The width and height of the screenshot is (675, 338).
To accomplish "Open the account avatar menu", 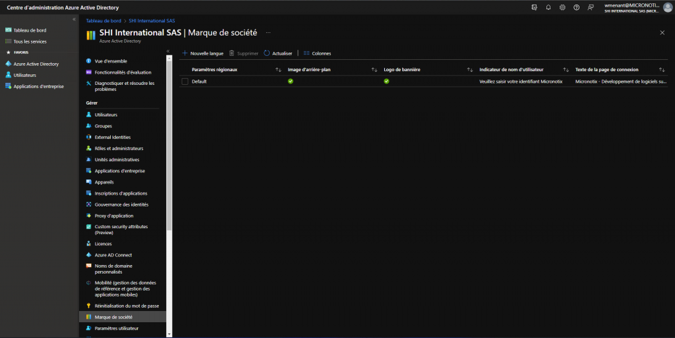I will (668, 7).
